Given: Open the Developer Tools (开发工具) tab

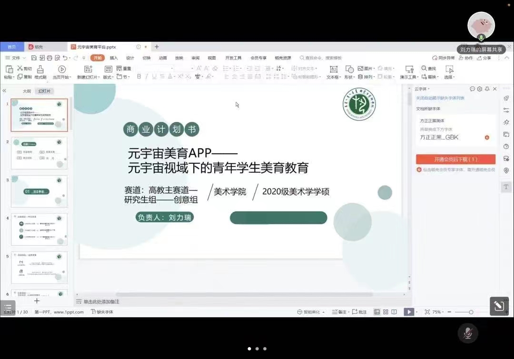Looking at the screenshot, I should coord(233,58).
